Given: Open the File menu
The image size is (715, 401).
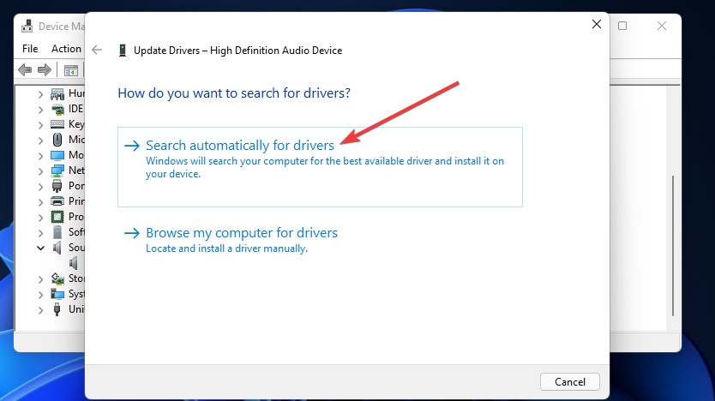Looking at the screenshot, I should (30, 49).
